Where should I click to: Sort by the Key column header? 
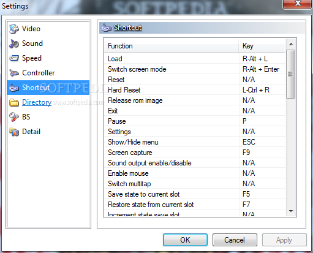(262, 46)
